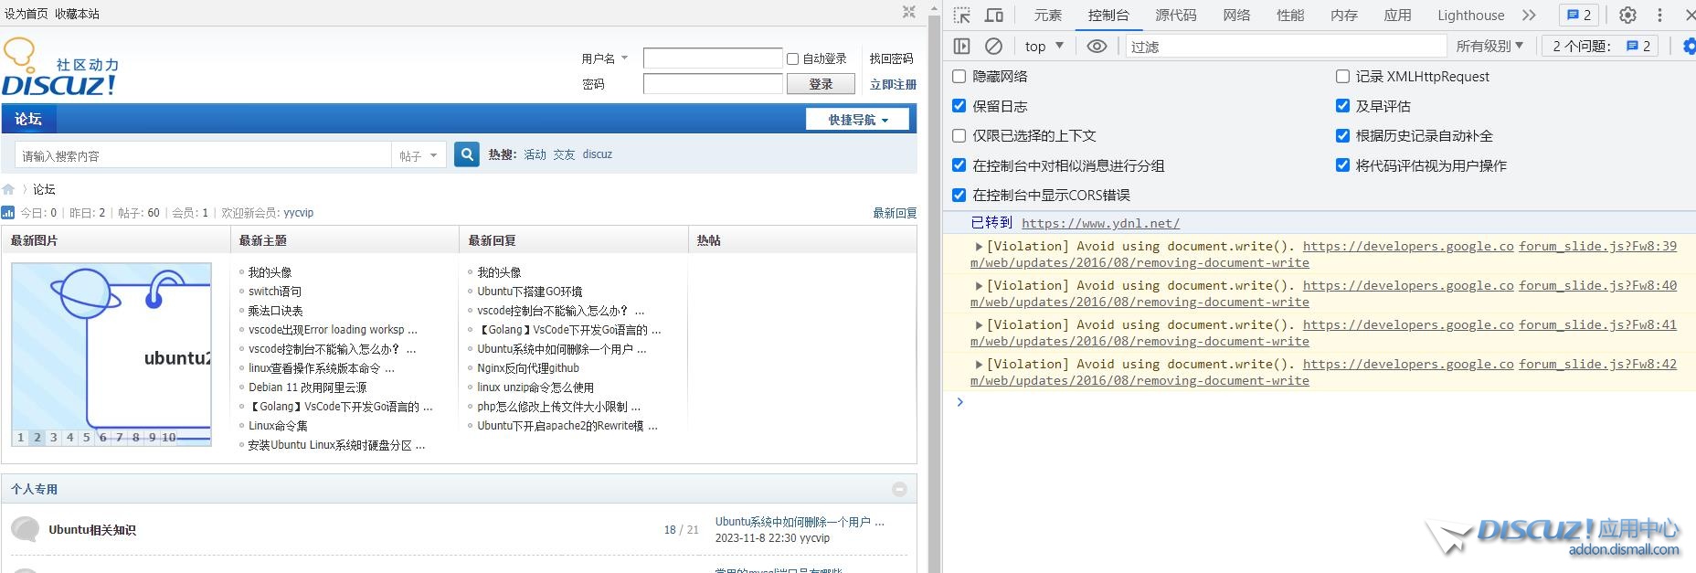1696x573 pixels.
Task: Click the issues counter badge in the tab bar
Action: (x=1580, y=16)
